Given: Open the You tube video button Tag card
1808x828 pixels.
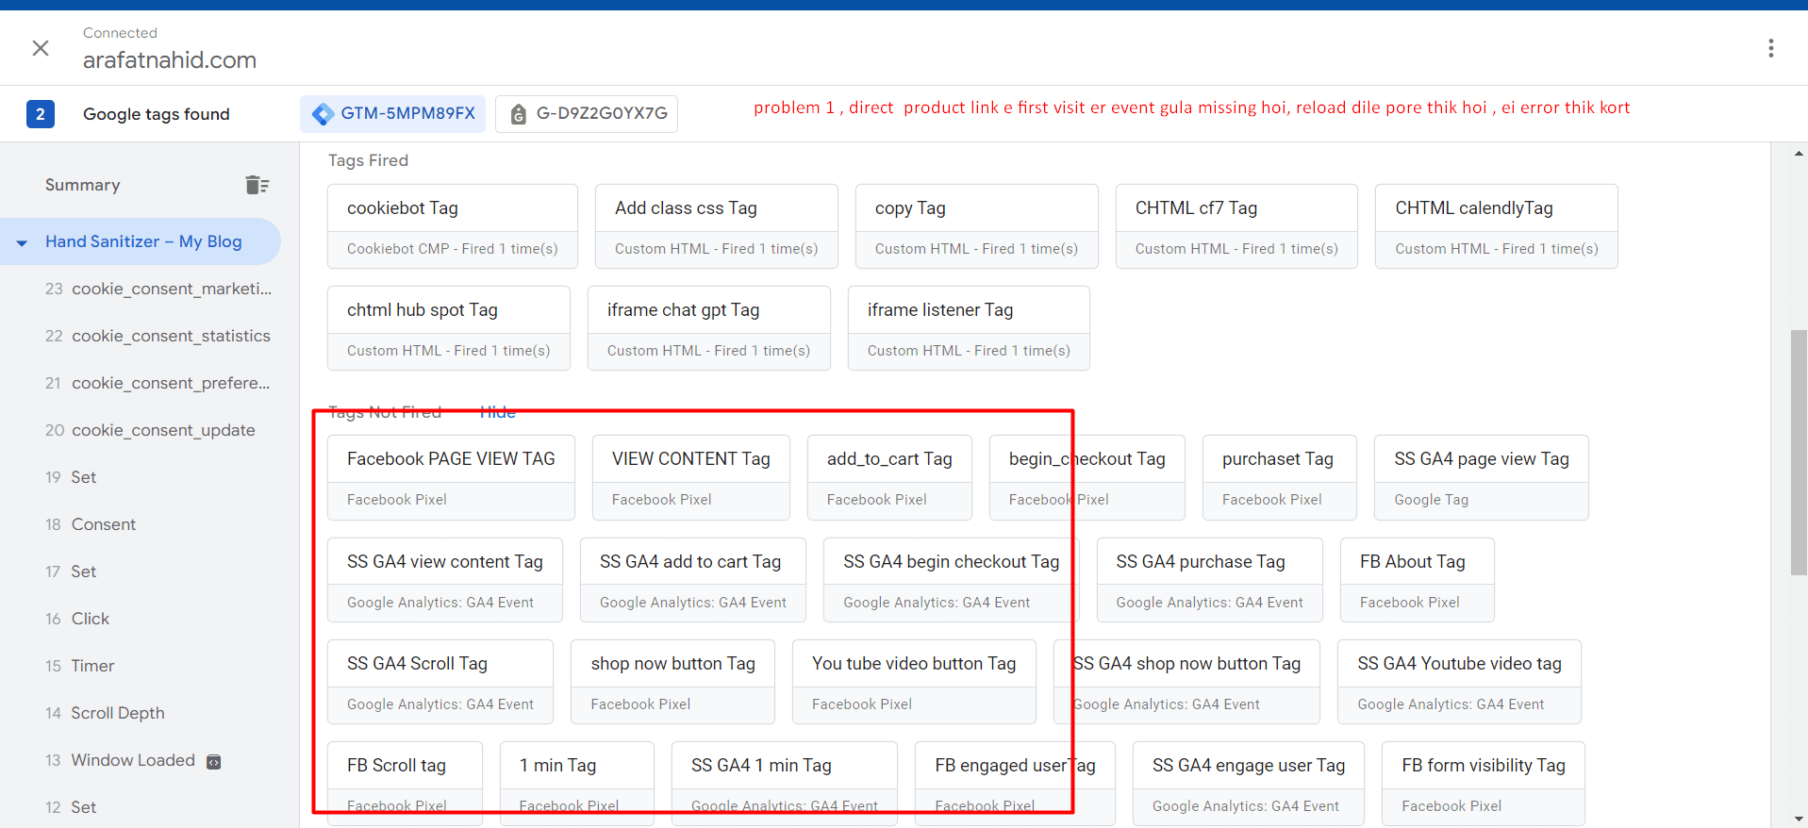Looking at the screenshot, I should pyautogui.click(x=914, y=682).
